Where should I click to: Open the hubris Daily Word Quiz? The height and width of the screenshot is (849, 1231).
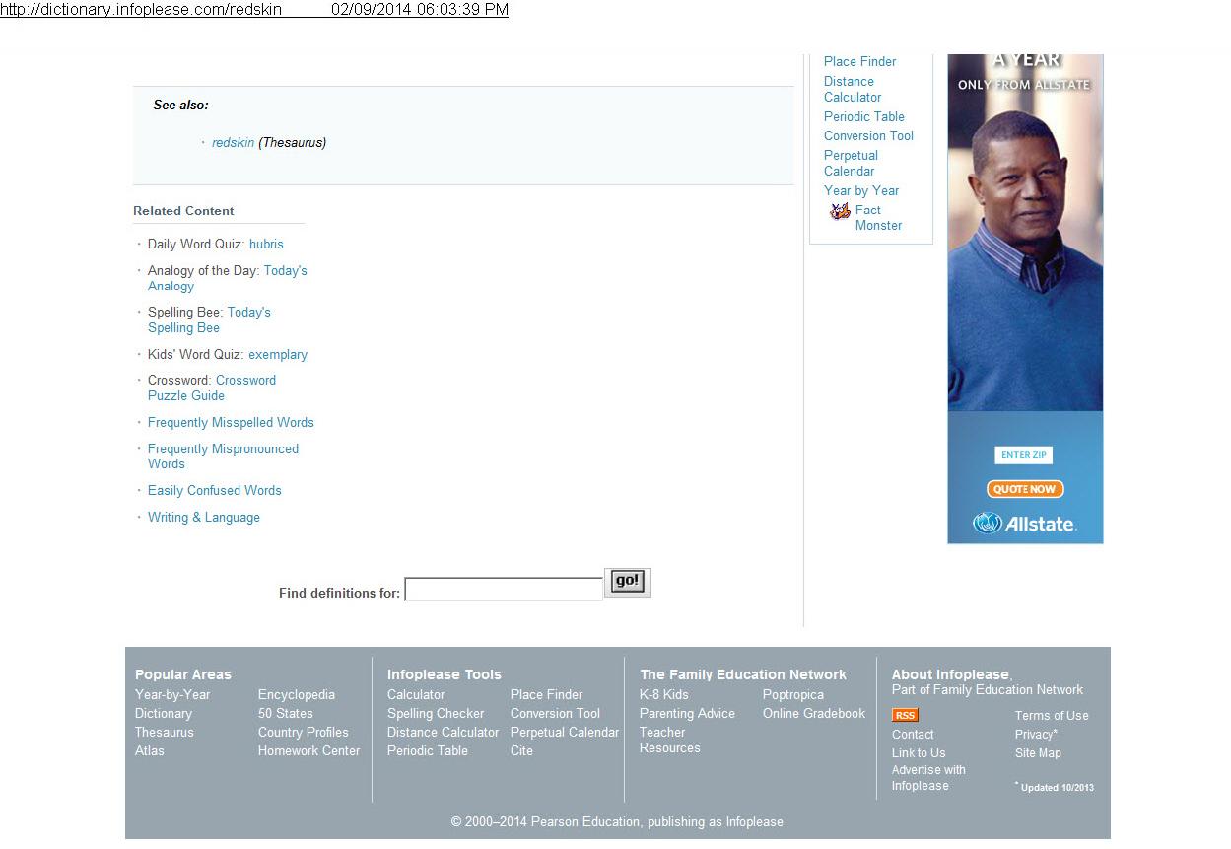266,245
